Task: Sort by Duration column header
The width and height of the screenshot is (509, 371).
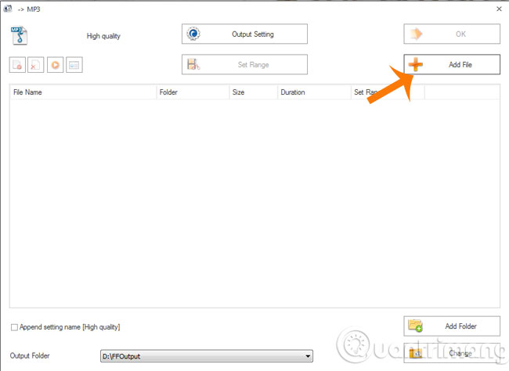Action: pos(314,92)
